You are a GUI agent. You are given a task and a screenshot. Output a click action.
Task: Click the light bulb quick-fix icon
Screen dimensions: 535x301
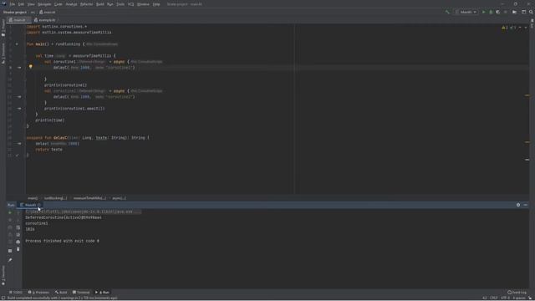(30, 67)
